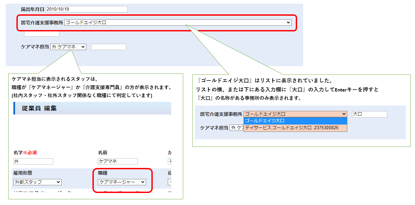Viewport: 415px width, 205px height.
Task: Click the 名字 ※必須 label
Action: click(x=25, y=153)
